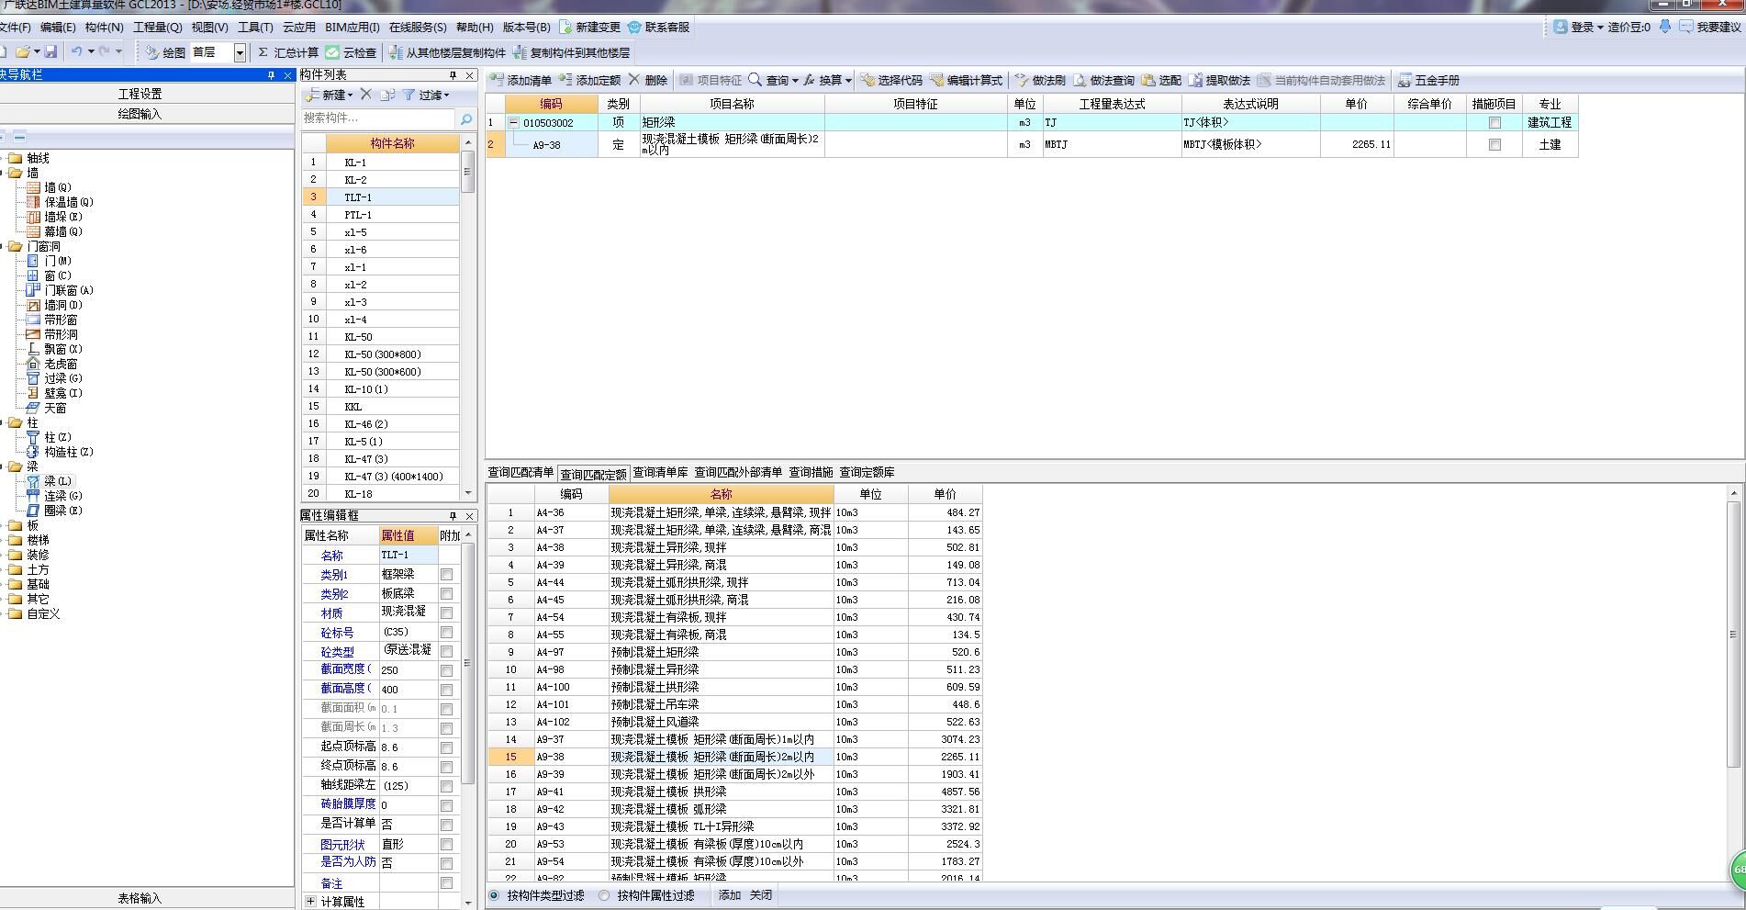Viewport: 1746px width, 910px height.
Task: Check the 附加 box for 截面高度
Action: click(446, 690)
